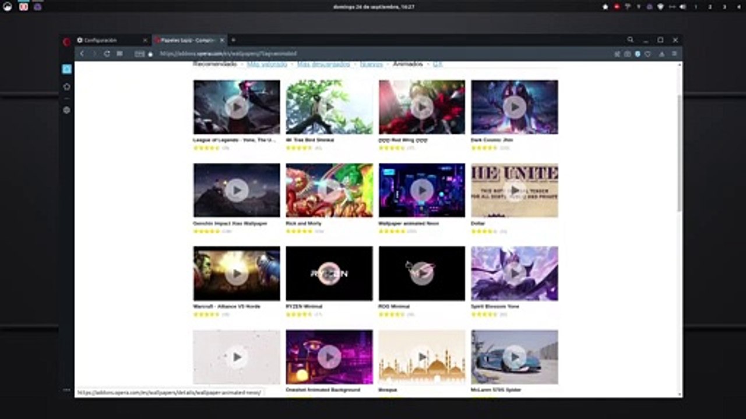This screenshot has height=419, width=746.
Task: Play the RYZEN Minimal wallpaper
Action: click(x=329, y=274)
